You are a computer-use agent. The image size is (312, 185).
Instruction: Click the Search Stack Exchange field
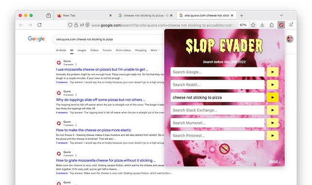(217, 110)
